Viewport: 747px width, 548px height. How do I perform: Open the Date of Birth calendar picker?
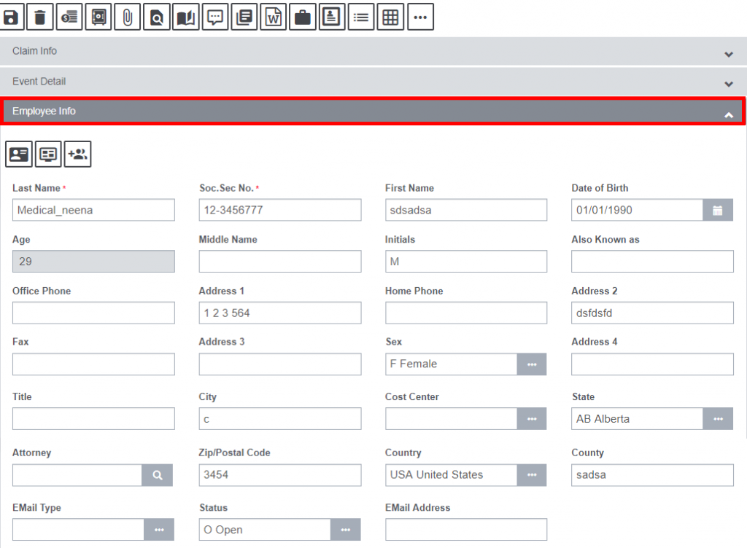click(718, 211)
